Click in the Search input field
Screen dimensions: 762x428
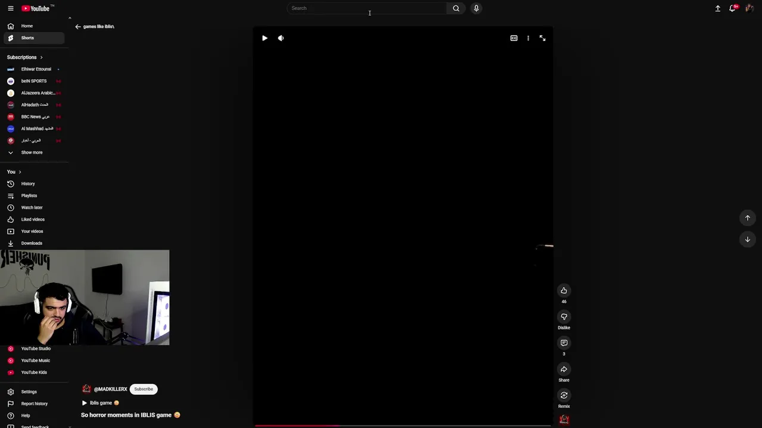(366, 8)
